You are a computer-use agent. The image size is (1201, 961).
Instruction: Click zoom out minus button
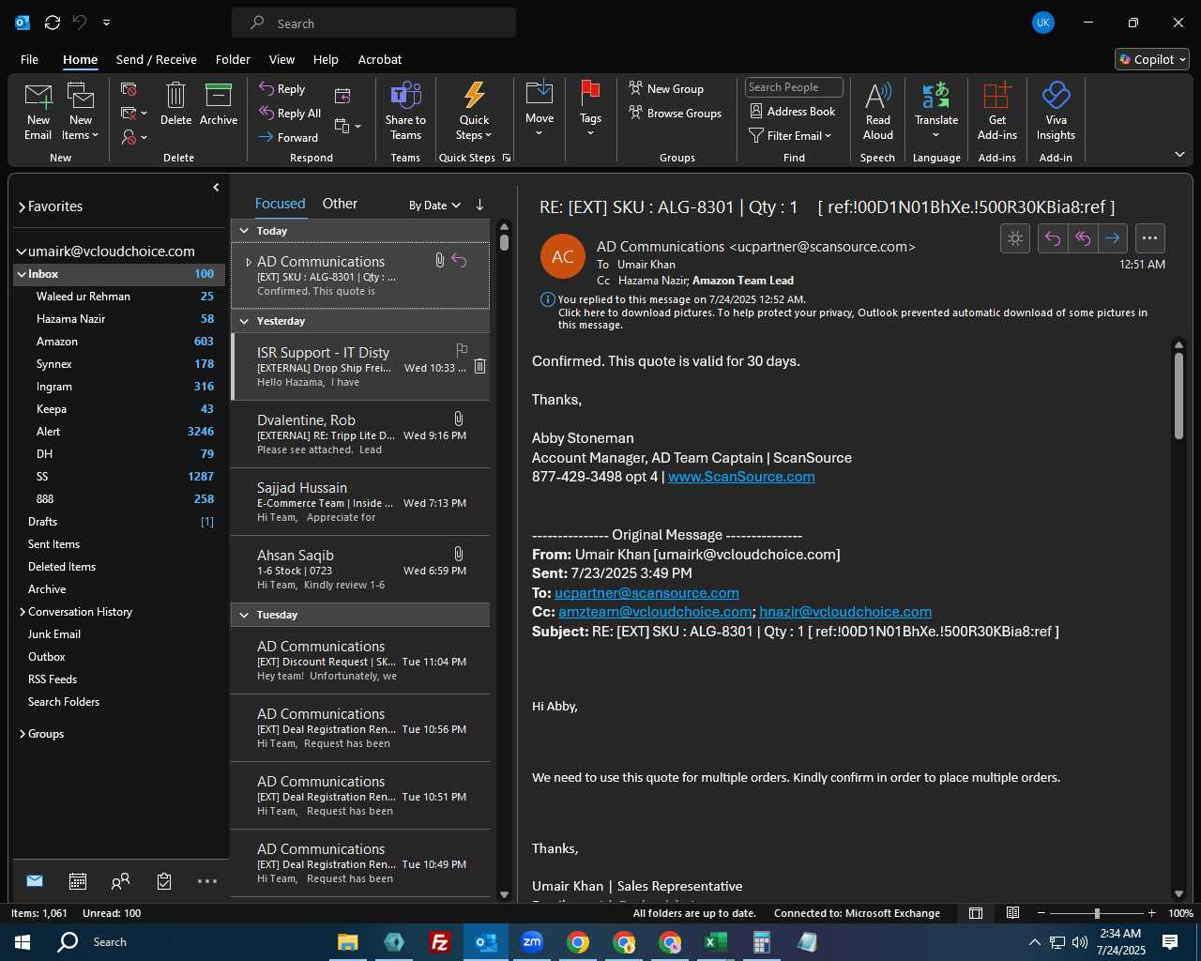[x=1041, y=913]
